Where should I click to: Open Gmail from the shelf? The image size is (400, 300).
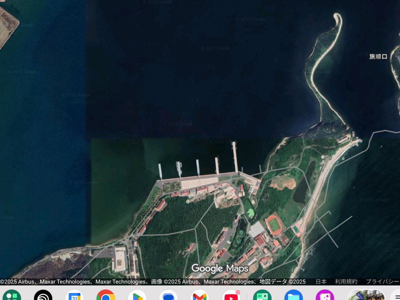pyautogui.click(x=200, y=296)
